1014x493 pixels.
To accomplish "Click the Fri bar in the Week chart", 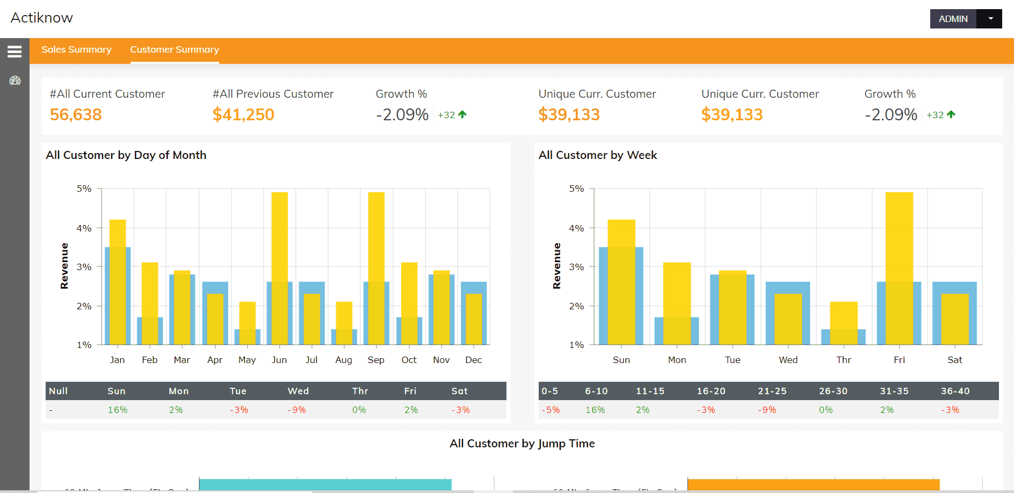I will pyautogui.click(x=899, y=269).
